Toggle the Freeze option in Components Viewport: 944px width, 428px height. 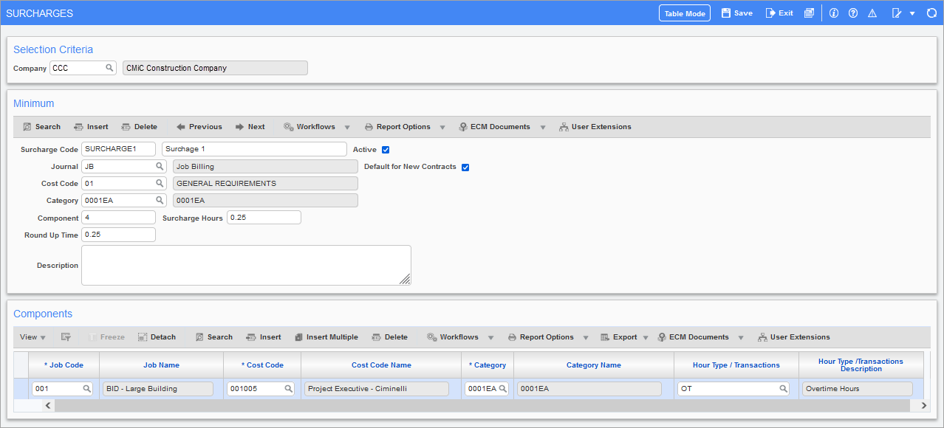[x=107, y=336]
